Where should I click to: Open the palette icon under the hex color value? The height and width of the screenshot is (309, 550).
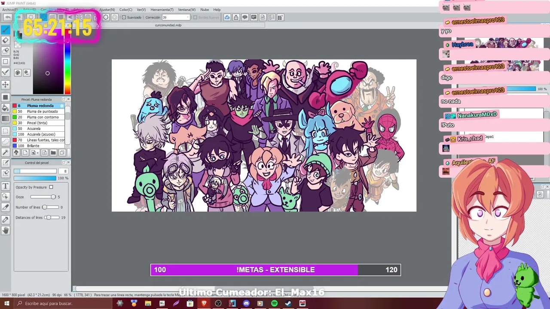point(18,73)
